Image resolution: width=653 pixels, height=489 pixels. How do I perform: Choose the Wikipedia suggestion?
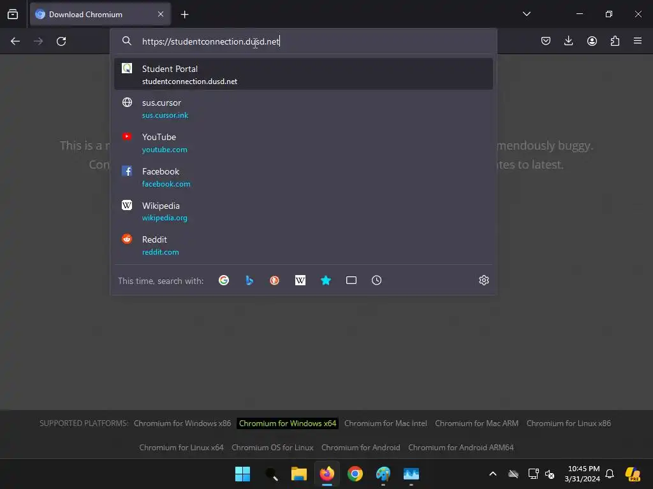coord(304,211)
